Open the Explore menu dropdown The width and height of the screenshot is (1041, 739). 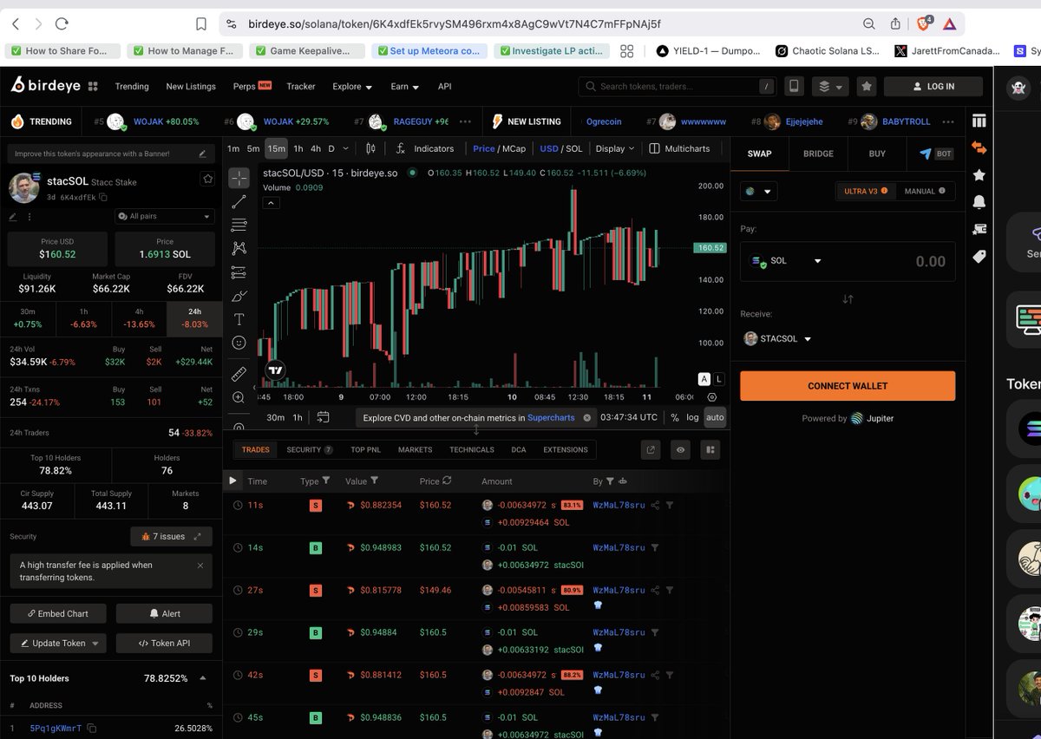(x=352, y=87)
